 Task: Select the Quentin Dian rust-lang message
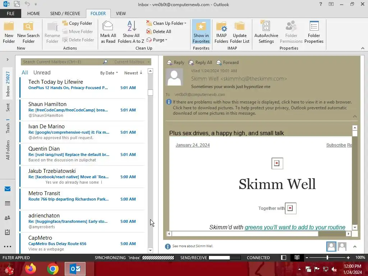(x=82, y=155)
